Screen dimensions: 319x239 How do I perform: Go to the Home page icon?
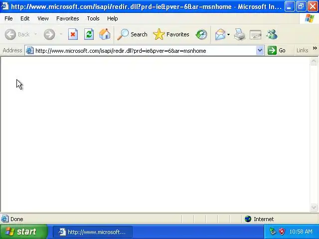coord(105,34)
